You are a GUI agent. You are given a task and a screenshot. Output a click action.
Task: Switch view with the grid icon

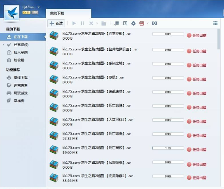215,23
